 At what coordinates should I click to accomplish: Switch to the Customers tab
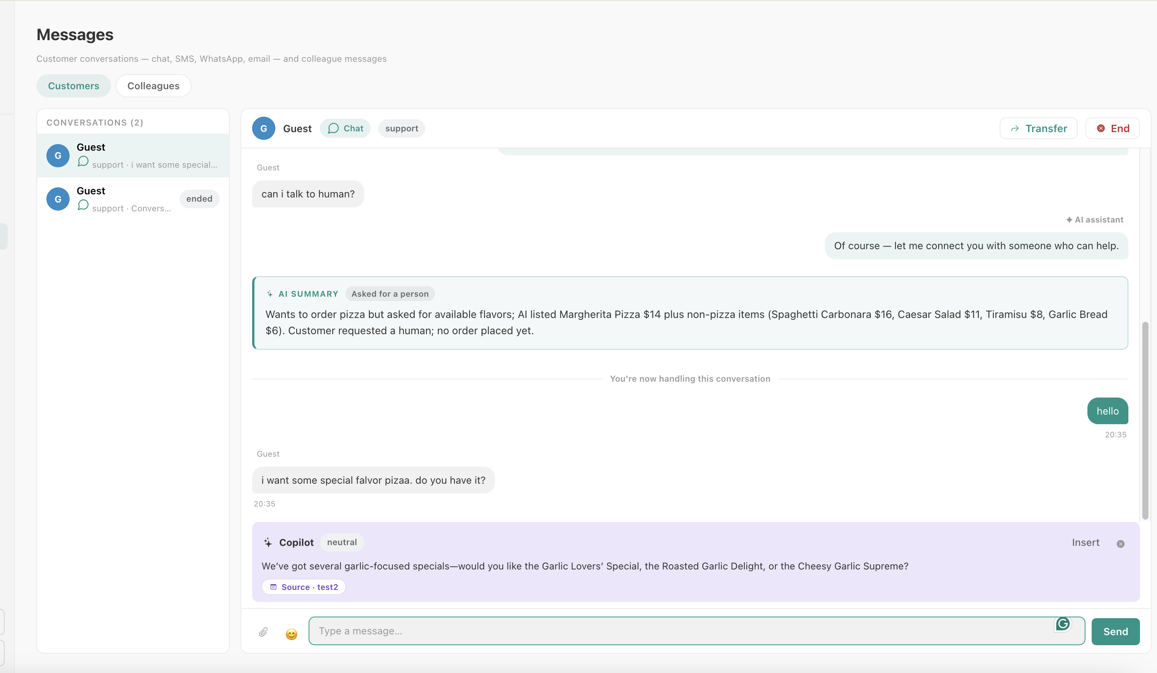point(73,86)
